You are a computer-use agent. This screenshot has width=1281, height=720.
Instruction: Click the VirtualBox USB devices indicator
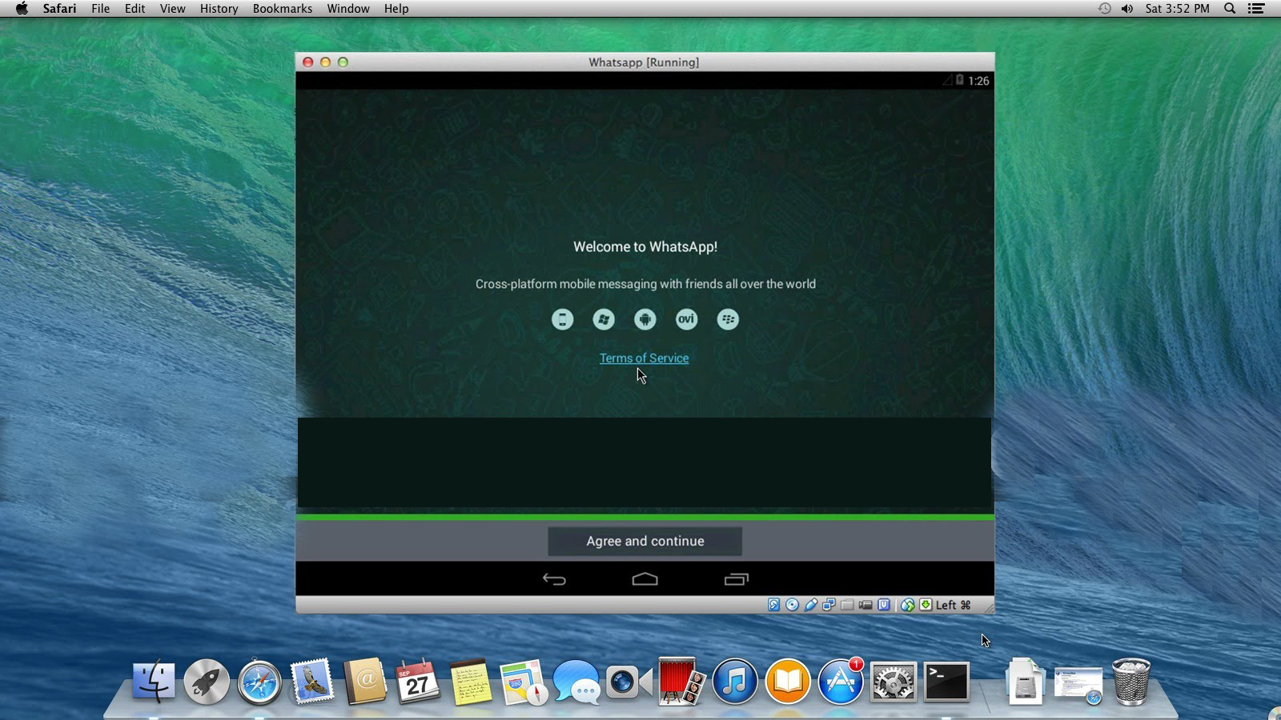tap(810, 605)
